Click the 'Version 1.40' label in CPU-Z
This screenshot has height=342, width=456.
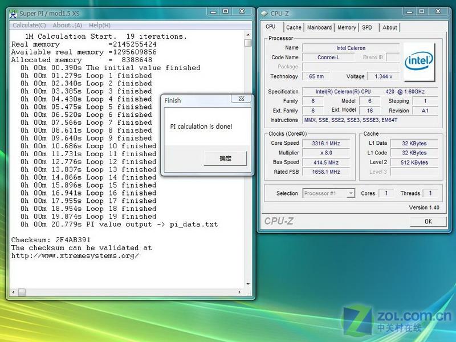coord(424,207)
